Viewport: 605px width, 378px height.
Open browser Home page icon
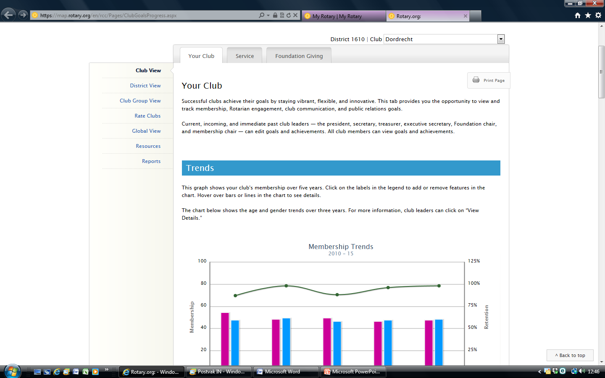click(578, 15)
